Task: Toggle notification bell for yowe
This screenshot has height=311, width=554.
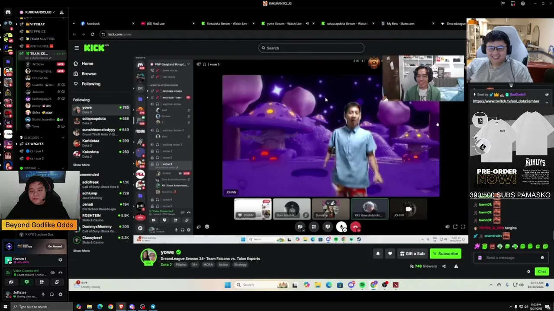Action: [378, 254]
